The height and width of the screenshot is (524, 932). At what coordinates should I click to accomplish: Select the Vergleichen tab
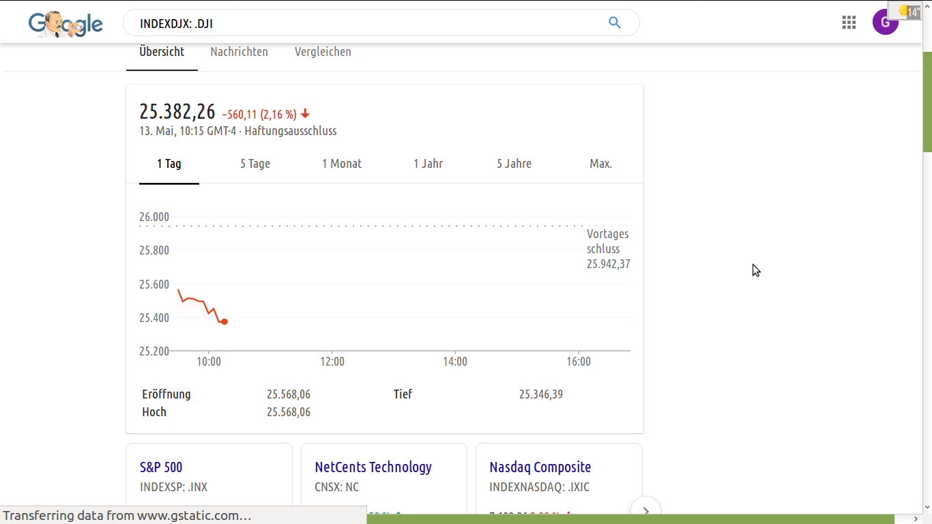pyautogui.click(x=323, y=51)
